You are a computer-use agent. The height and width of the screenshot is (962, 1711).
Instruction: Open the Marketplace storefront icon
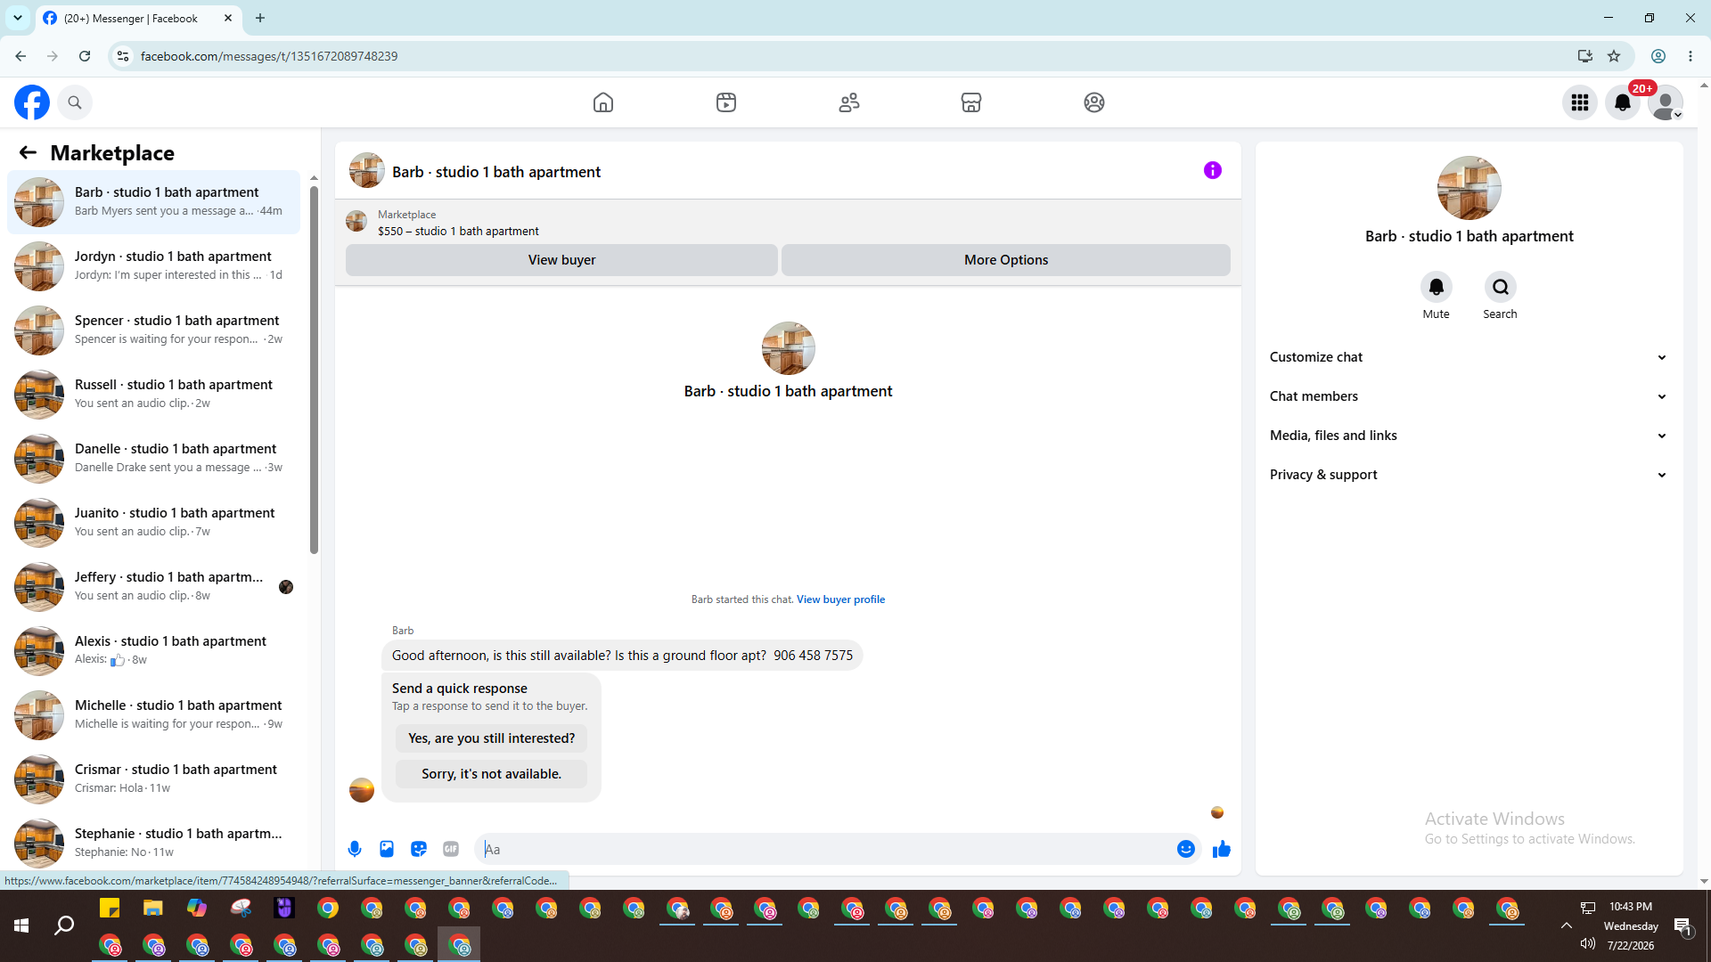pyautogui.click(x=971, y=102)
